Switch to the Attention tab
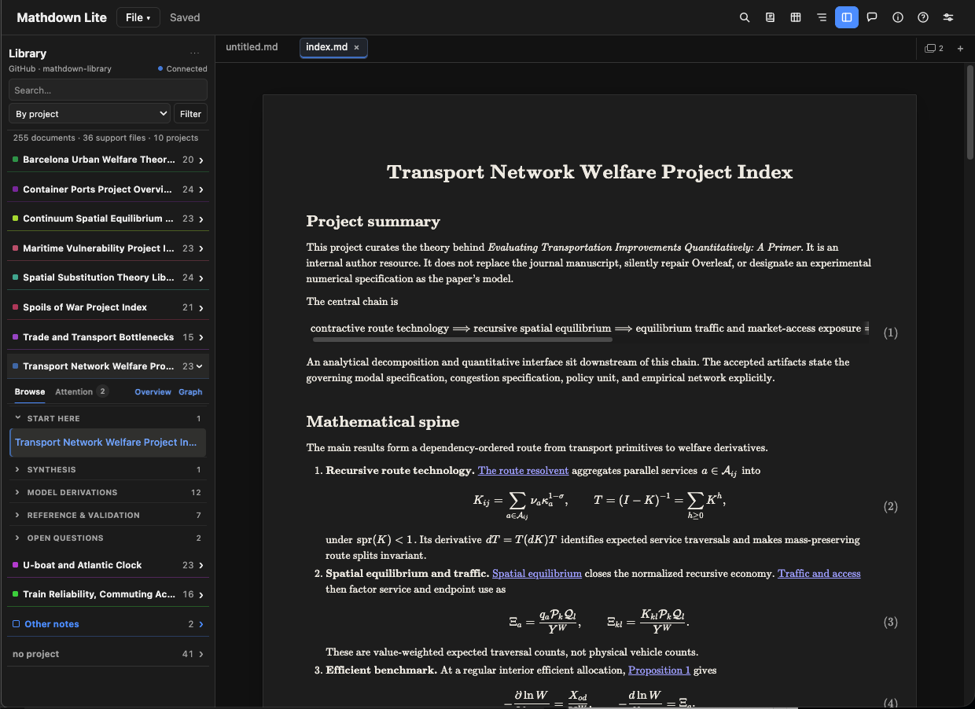The width and height of the screenshot is (975, 709). point(81,391)
